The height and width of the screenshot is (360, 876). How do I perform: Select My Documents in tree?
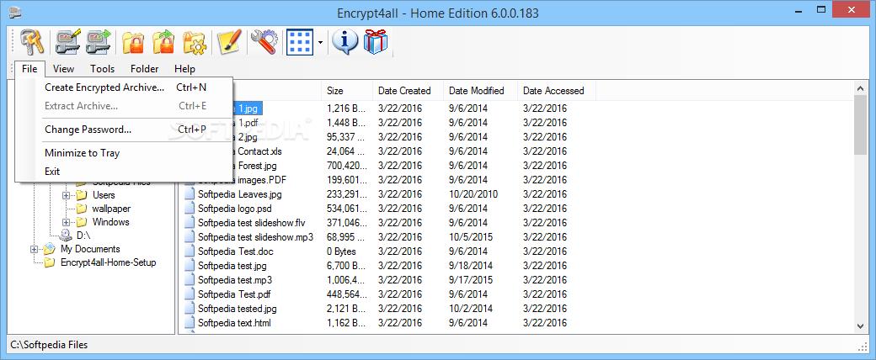click(x=90, y=249)
